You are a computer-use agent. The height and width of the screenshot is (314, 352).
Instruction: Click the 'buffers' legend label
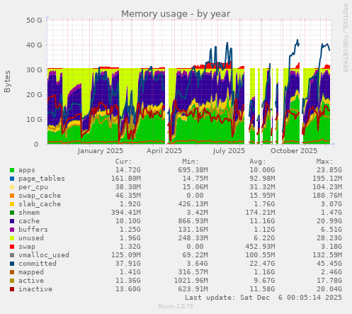(x=33, y=230)
